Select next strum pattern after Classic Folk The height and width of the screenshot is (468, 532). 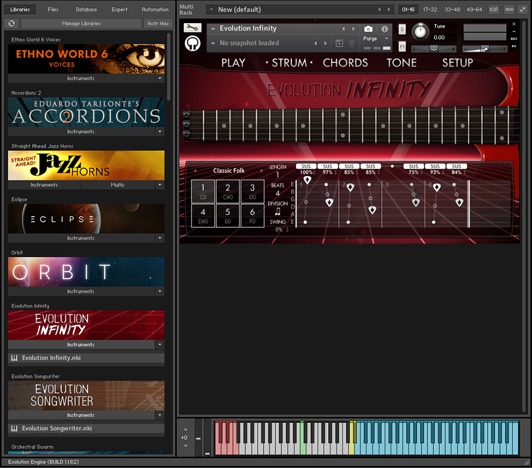pos(262,170)
